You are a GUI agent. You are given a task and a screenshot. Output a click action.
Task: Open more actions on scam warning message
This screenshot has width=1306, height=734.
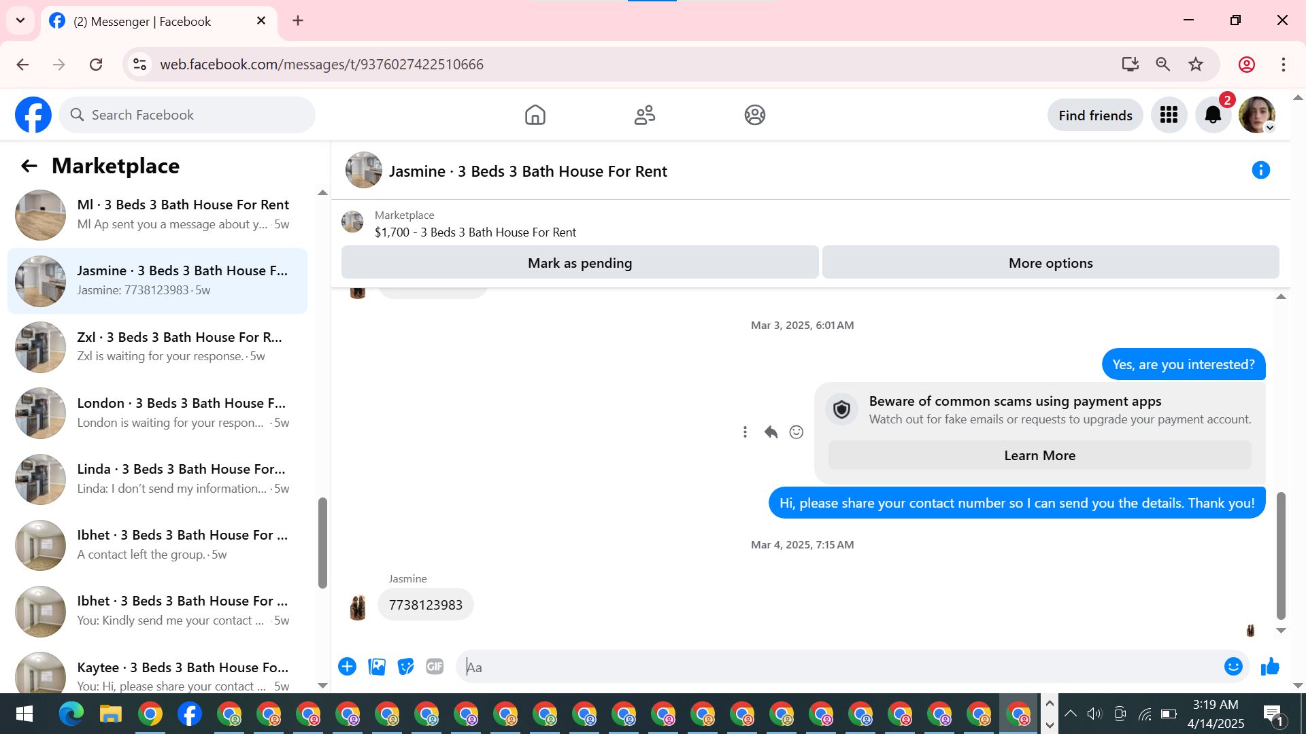(x=745, y=432)
